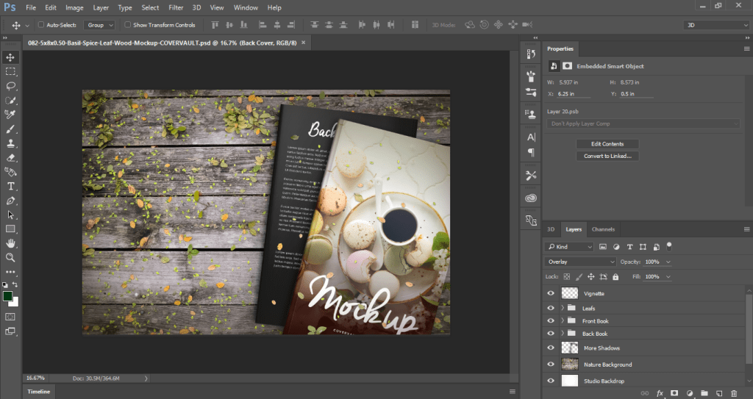The width and height of the screenshot is (753, 399).
Task: Hide the Vignette layer
Action: [551, 293]
